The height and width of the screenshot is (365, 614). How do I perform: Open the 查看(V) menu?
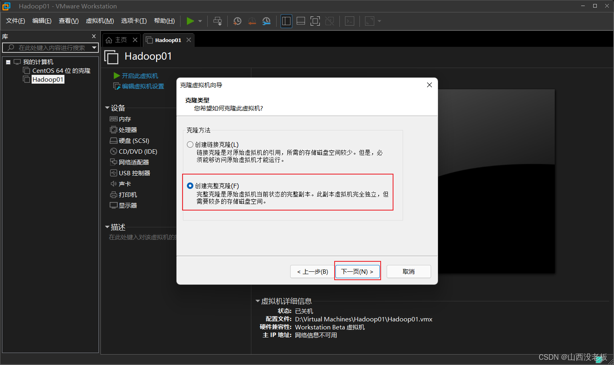tap(69, 21)
